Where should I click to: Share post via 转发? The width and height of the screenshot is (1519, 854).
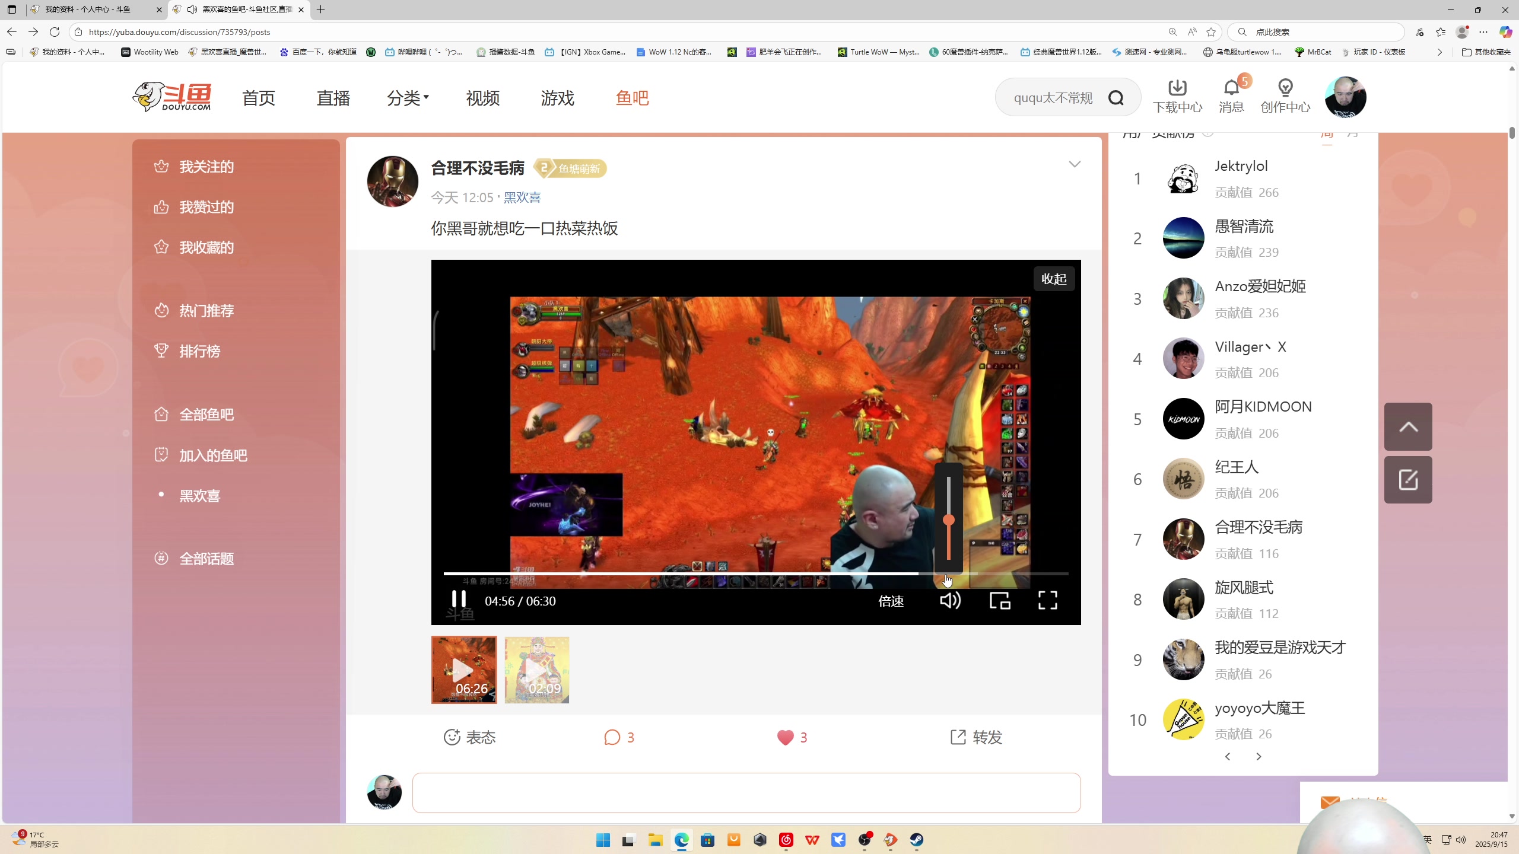pos(976,737)
